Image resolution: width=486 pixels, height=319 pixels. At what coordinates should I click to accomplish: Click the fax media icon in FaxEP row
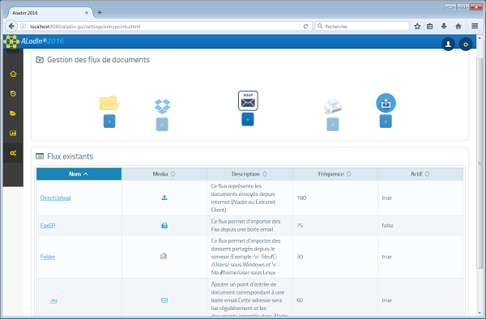[164, 225]
